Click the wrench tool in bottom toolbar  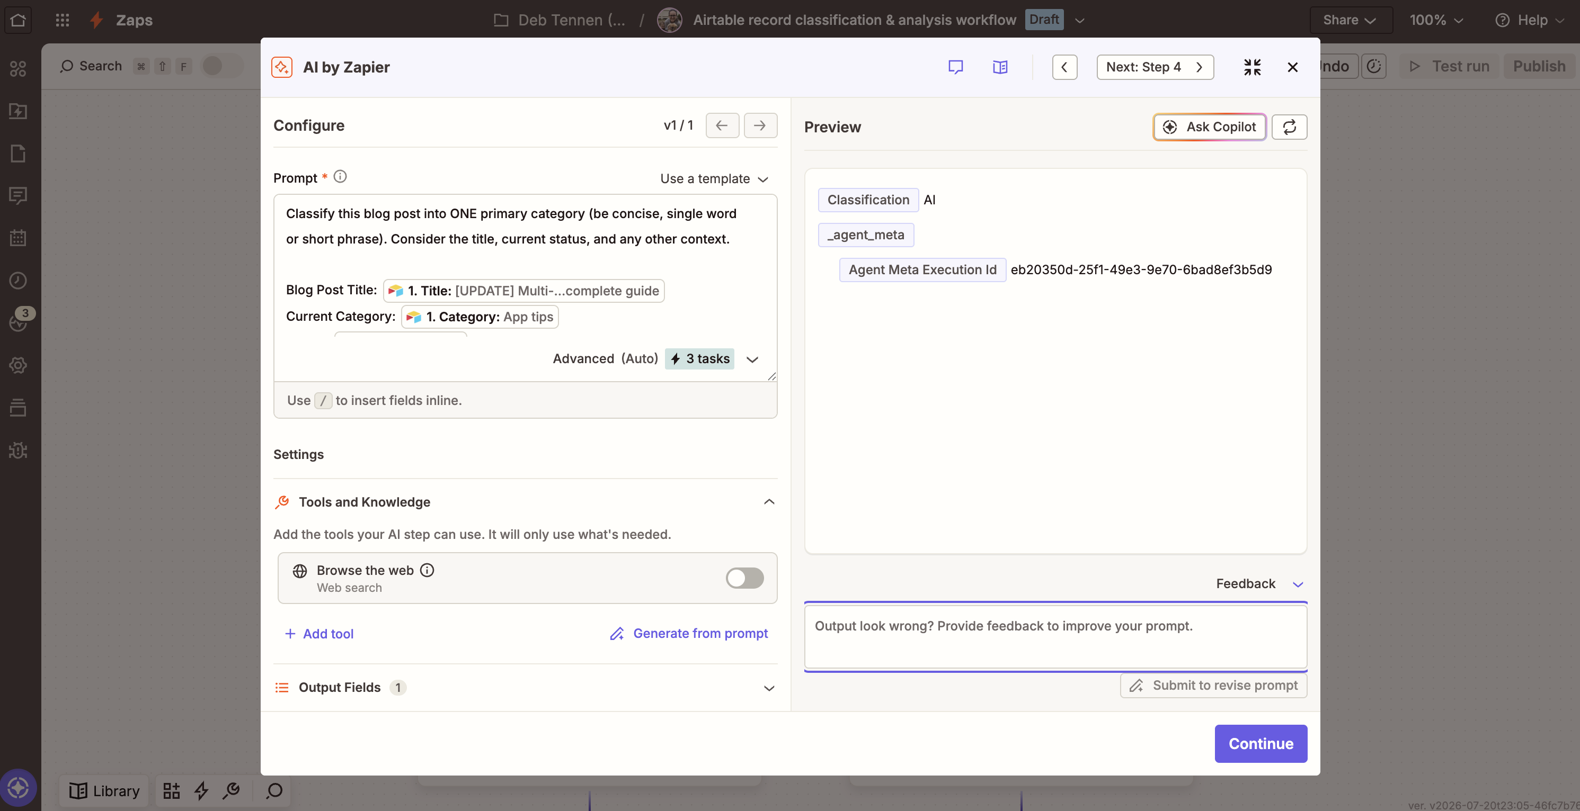(231, 791)
